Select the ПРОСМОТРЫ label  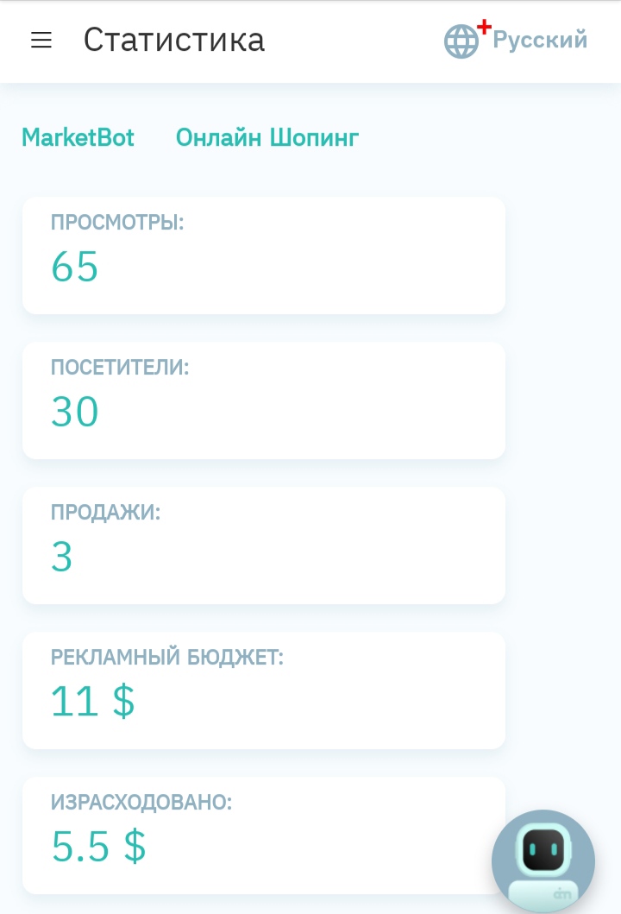click(x=117, y=222)
